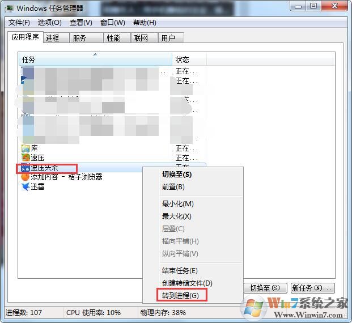This screenshot has height=323, width=352.
Task: Click the blue 迅雷 bird icon
Action: [x=26, y=187]
